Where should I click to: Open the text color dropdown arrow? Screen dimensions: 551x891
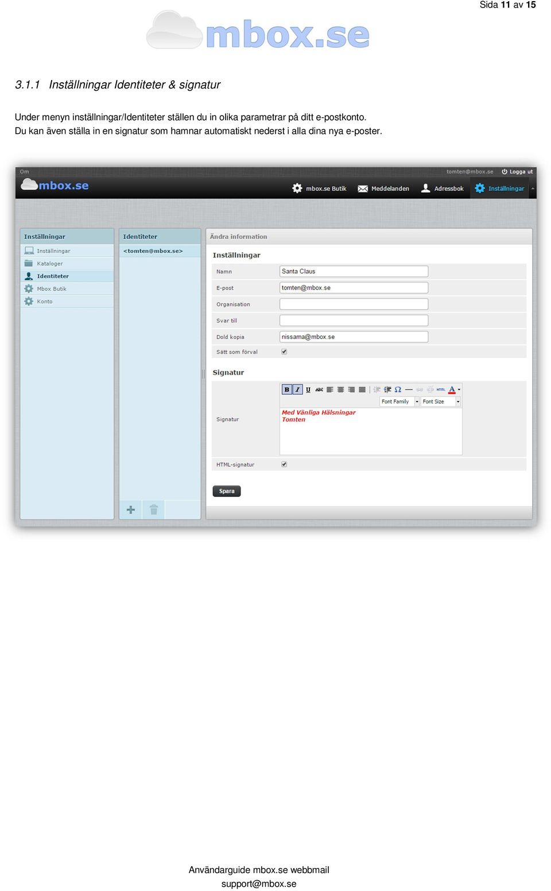(x=459, y=389)
